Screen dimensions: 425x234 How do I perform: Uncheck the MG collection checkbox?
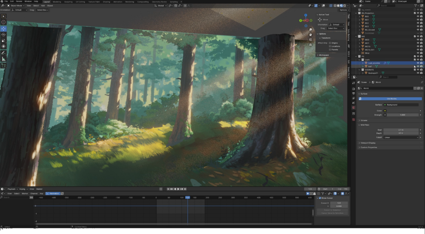pyautogui.click(x=415, y=36)
